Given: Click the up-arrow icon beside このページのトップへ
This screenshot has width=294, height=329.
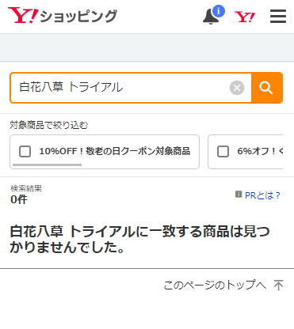Looking at the screenshot, I should click(x=278, y=286).
